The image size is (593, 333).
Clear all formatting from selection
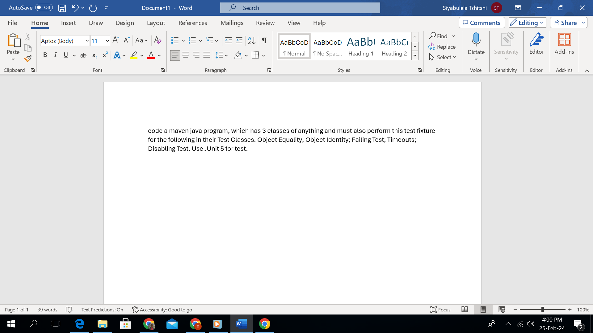click(x=158, y=40)
